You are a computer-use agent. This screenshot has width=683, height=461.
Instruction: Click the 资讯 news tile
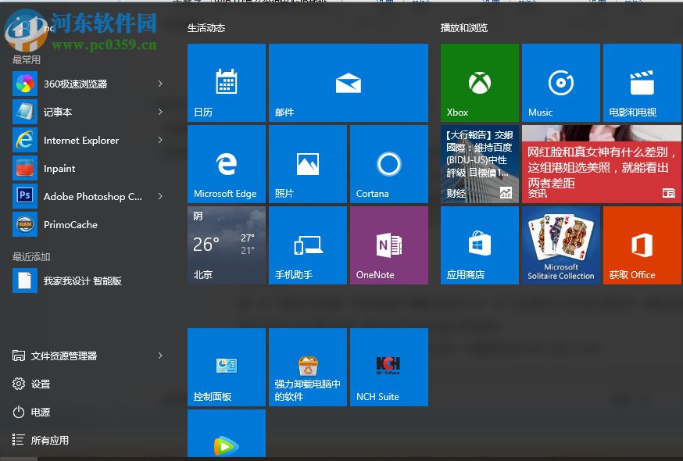[x=601, y=163]
